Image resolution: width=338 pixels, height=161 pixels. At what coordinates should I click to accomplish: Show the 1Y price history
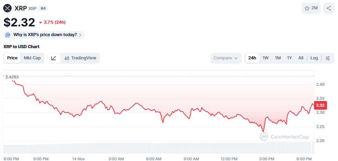289,58
